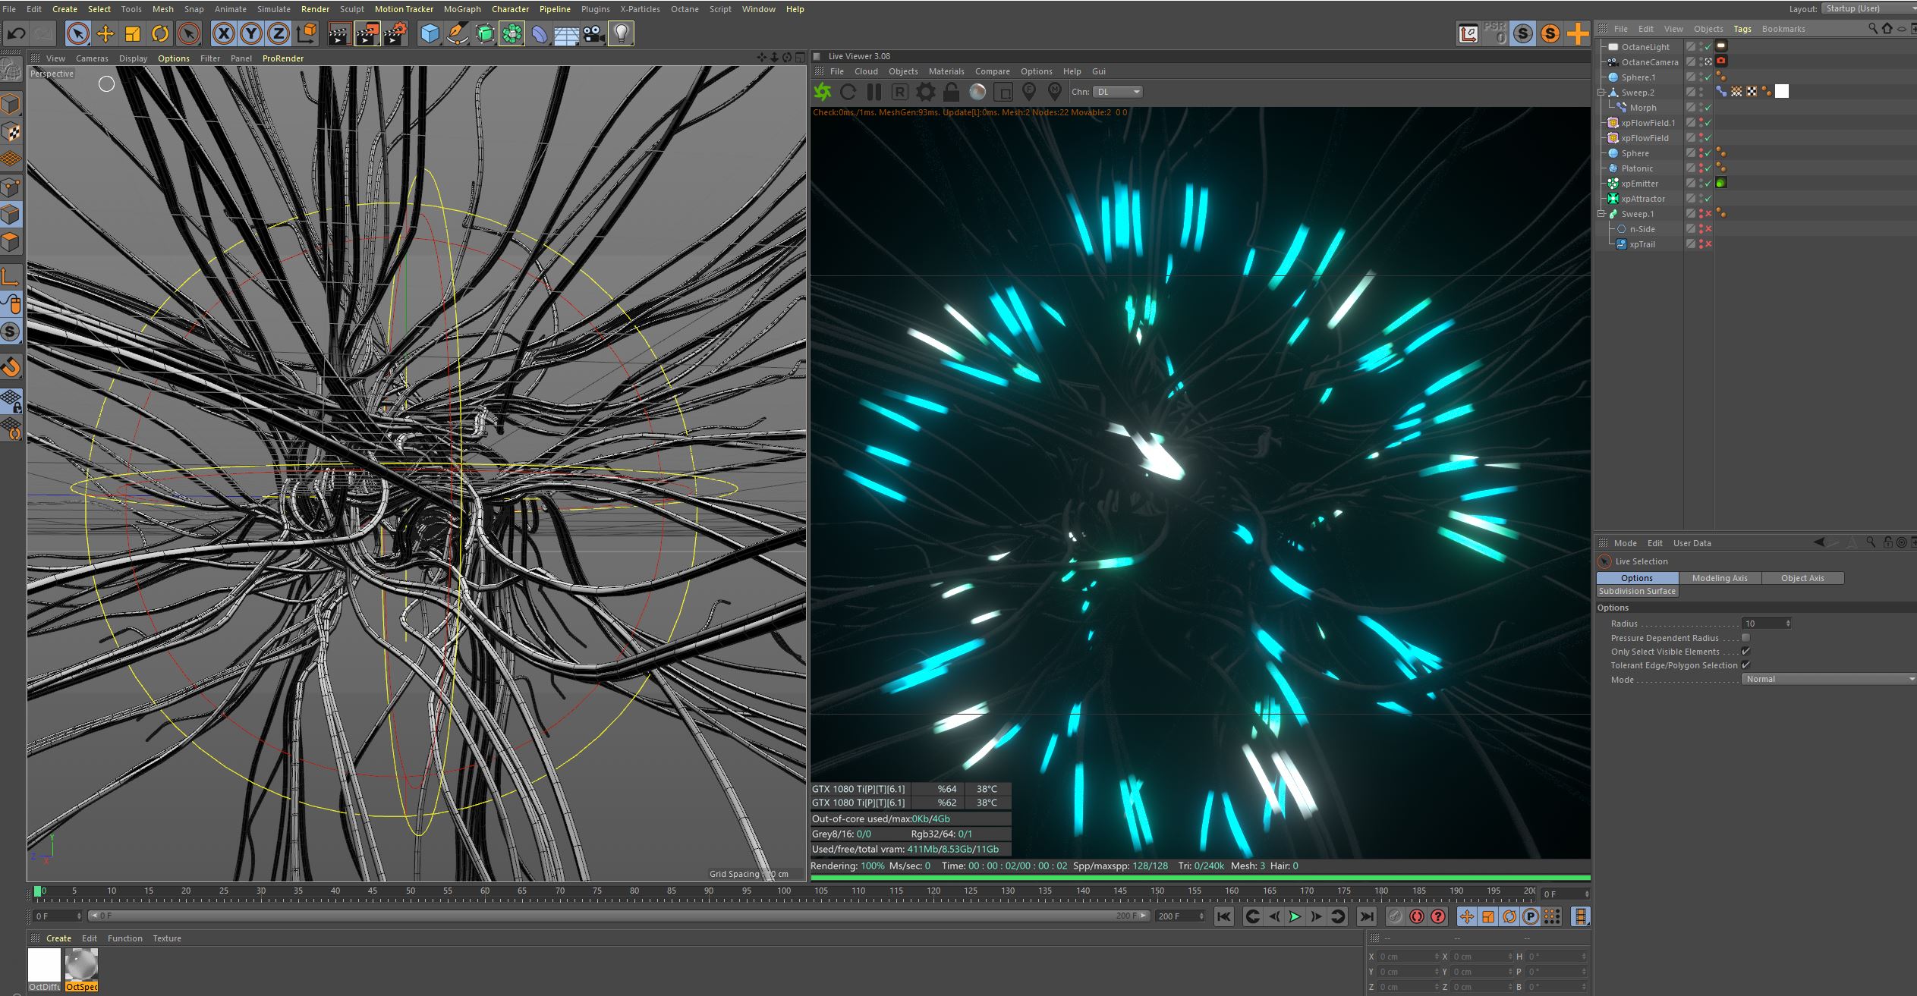This screenshot has height=996, width=1917.
Task: Switch to Modeling Axis tab
Action: coord(1719,578)
